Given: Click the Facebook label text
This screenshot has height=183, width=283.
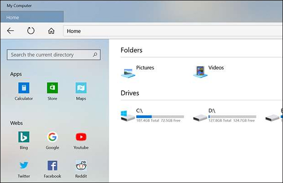Looking at the screenshot, I should pos(52,176).
